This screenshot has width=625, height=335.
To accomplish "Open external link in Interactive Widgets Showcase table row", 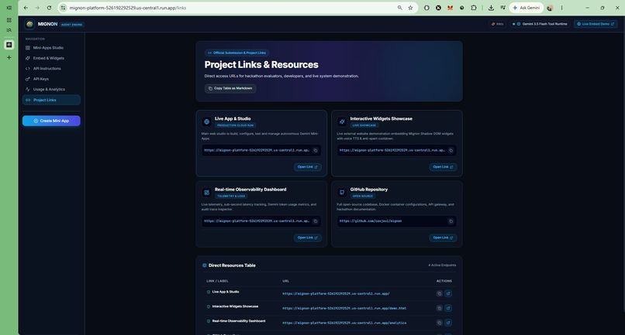I will coord(448,308).
